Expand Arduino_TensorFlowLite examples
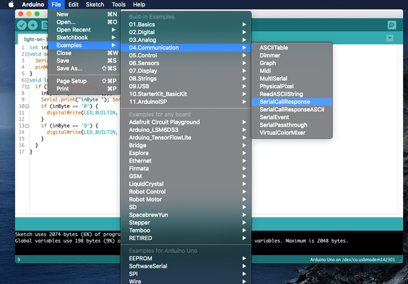 click(186, 137)
